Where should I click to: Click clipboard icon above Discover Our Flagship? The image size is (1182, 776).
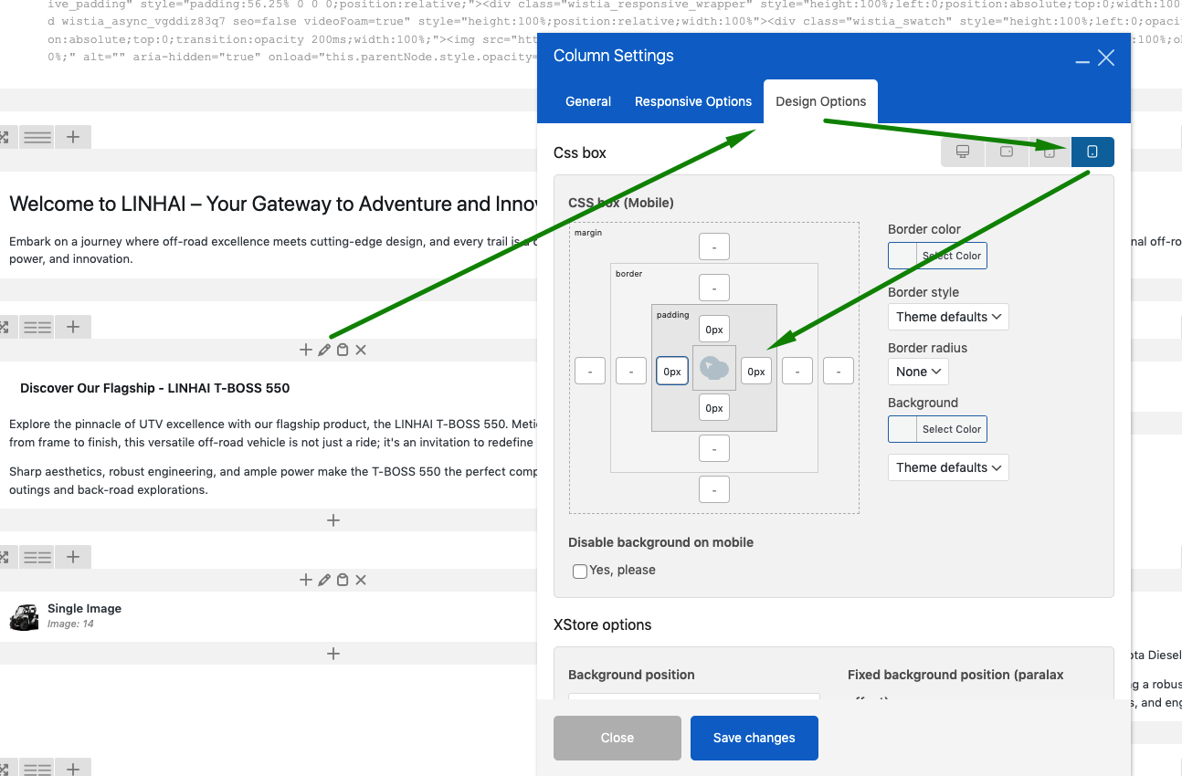(343, 350)
